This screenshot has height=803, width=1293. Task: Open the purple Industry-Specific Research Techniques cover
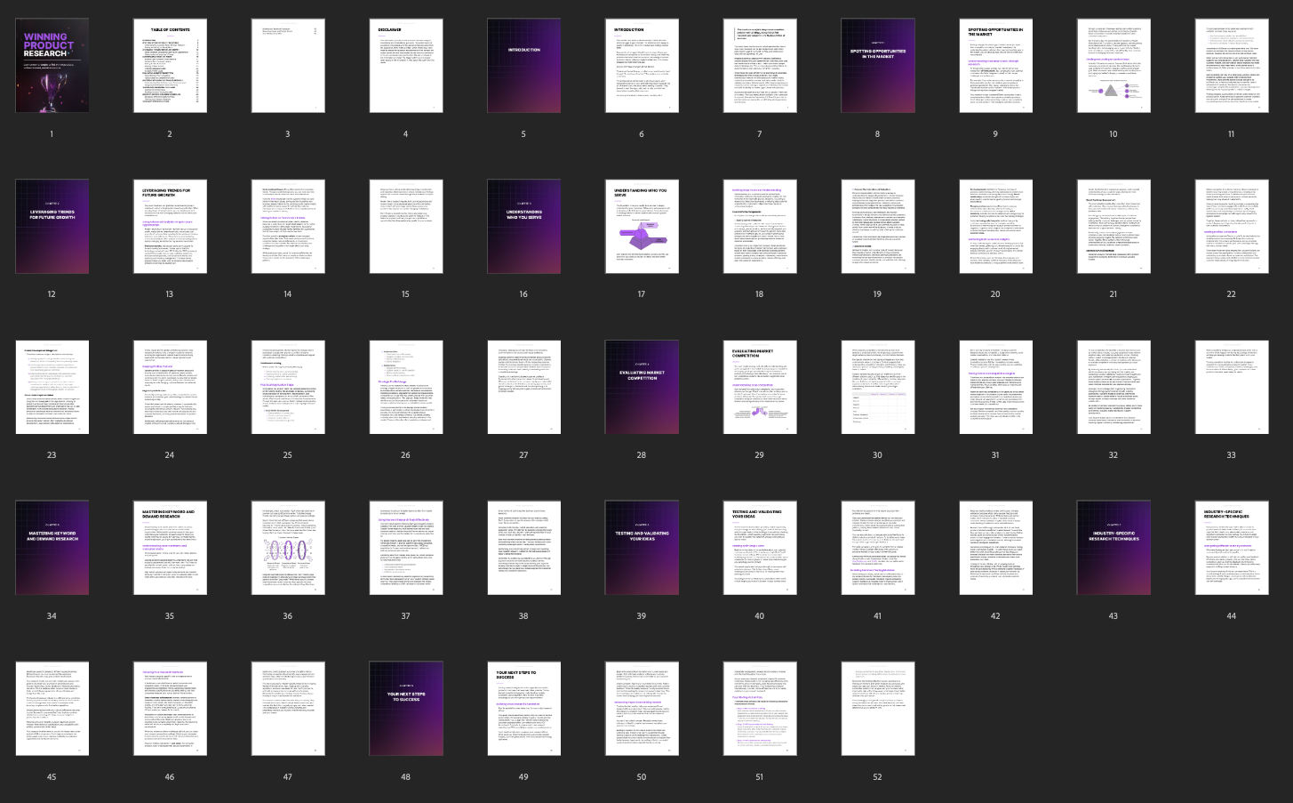[1113, 548]
